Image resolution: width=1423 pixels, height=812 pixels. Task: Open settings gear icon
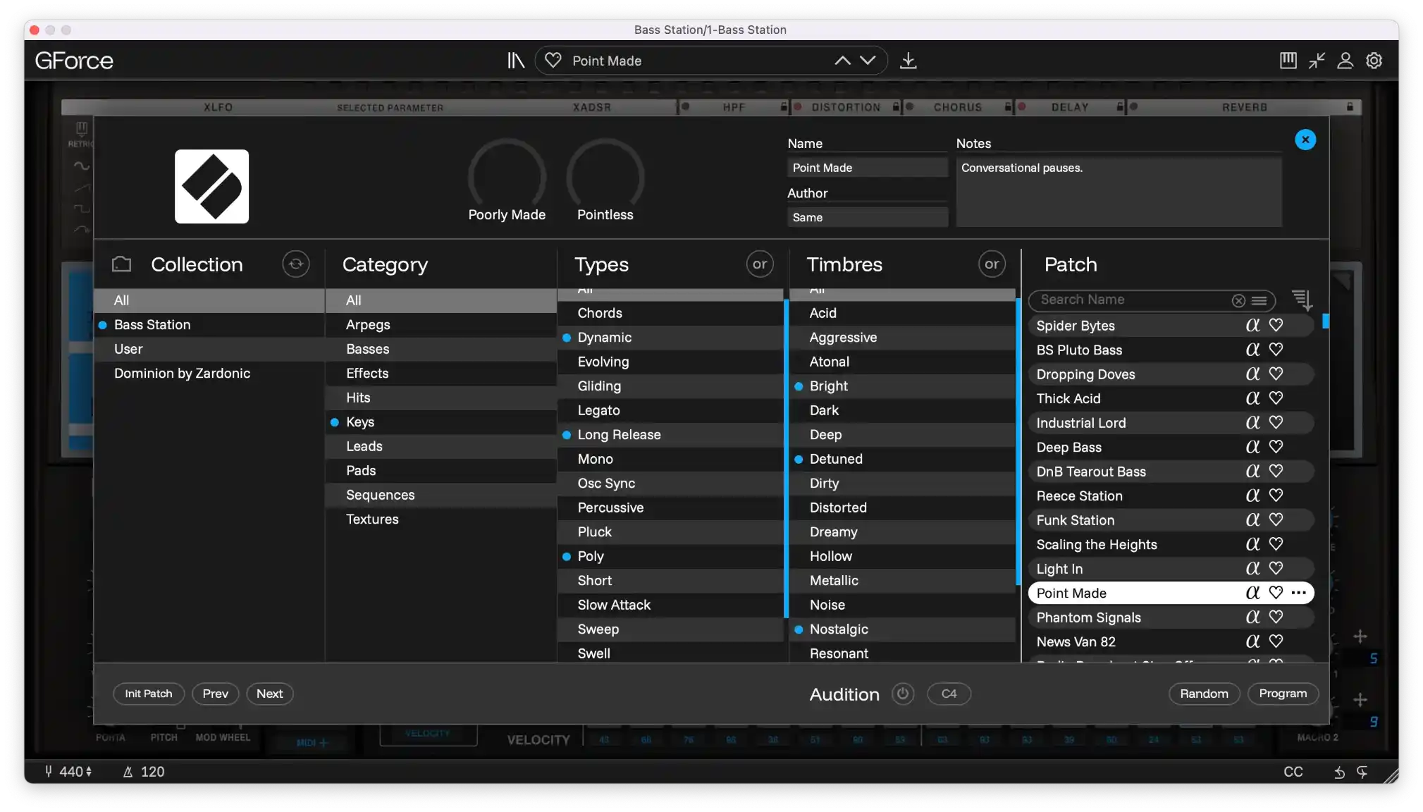1374,61
